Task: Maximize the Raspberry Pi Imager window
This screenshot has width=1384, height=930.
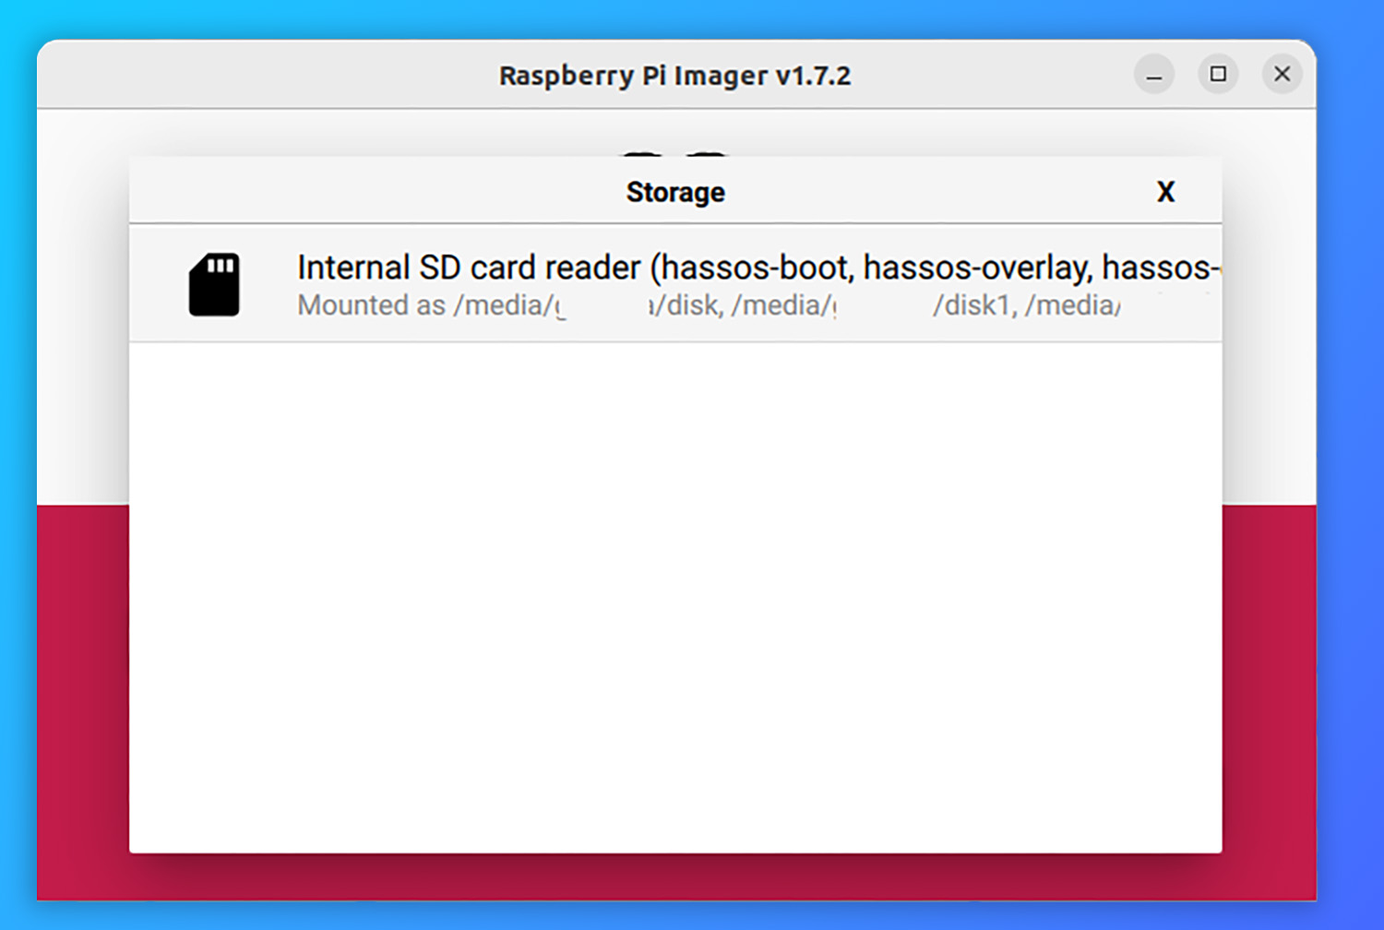Action: pos(1218,75)
